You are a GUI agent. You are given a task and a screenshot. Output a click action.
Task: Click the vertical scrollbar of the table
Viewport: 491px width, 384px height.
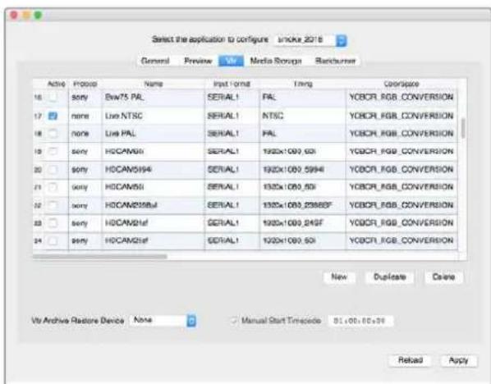tap(463, 128)
